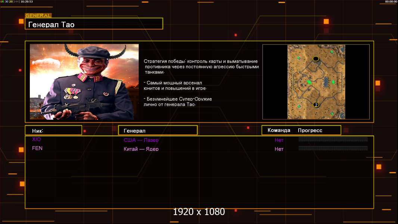This screenshot has width=398, height=224.
Task: Select player XIO in the list
Action: (37, 139)
